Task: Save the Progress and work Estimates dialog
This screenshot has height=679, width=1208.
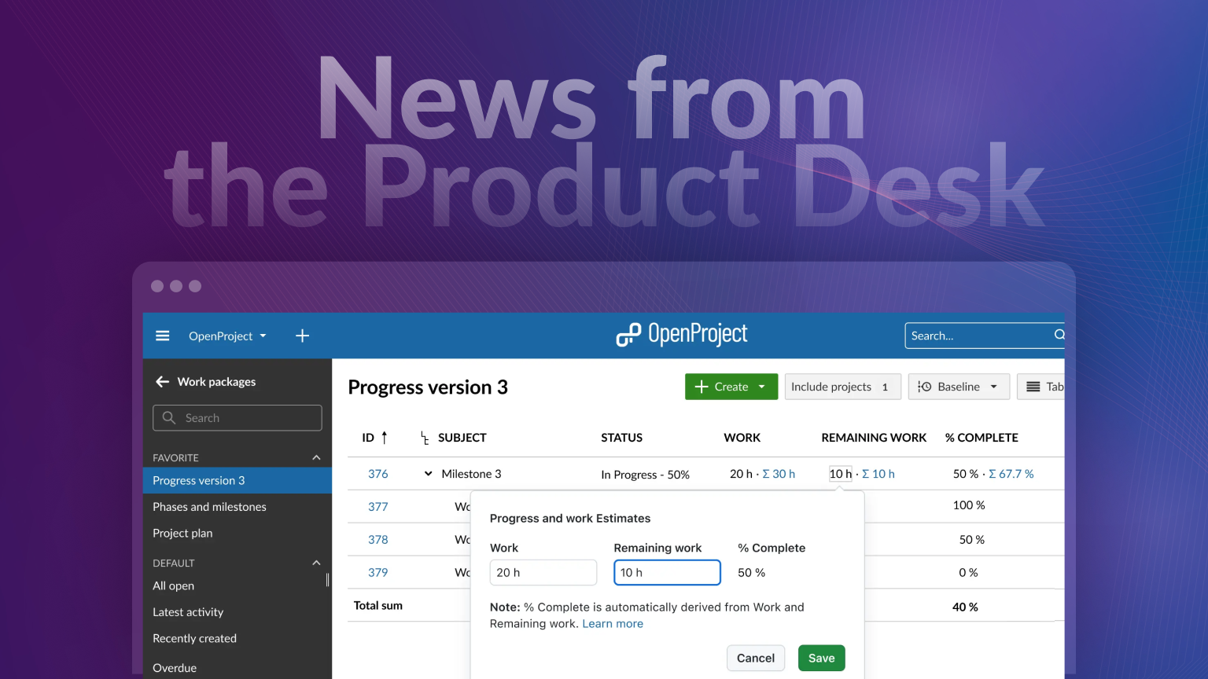Action: point(821,658)
